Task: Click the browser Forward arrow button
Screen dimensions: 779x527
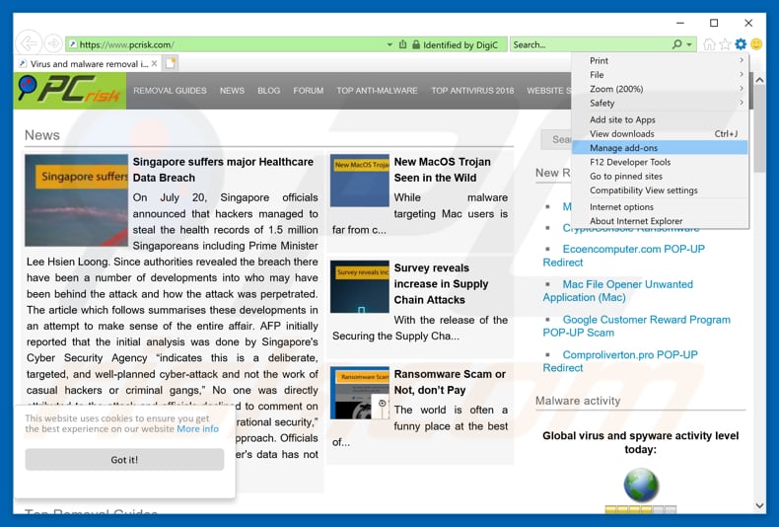Action: point(53,43)
